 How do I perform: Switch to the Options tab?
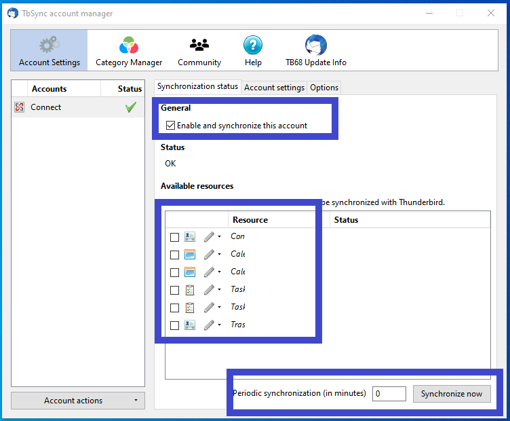(x=324, y=88)
